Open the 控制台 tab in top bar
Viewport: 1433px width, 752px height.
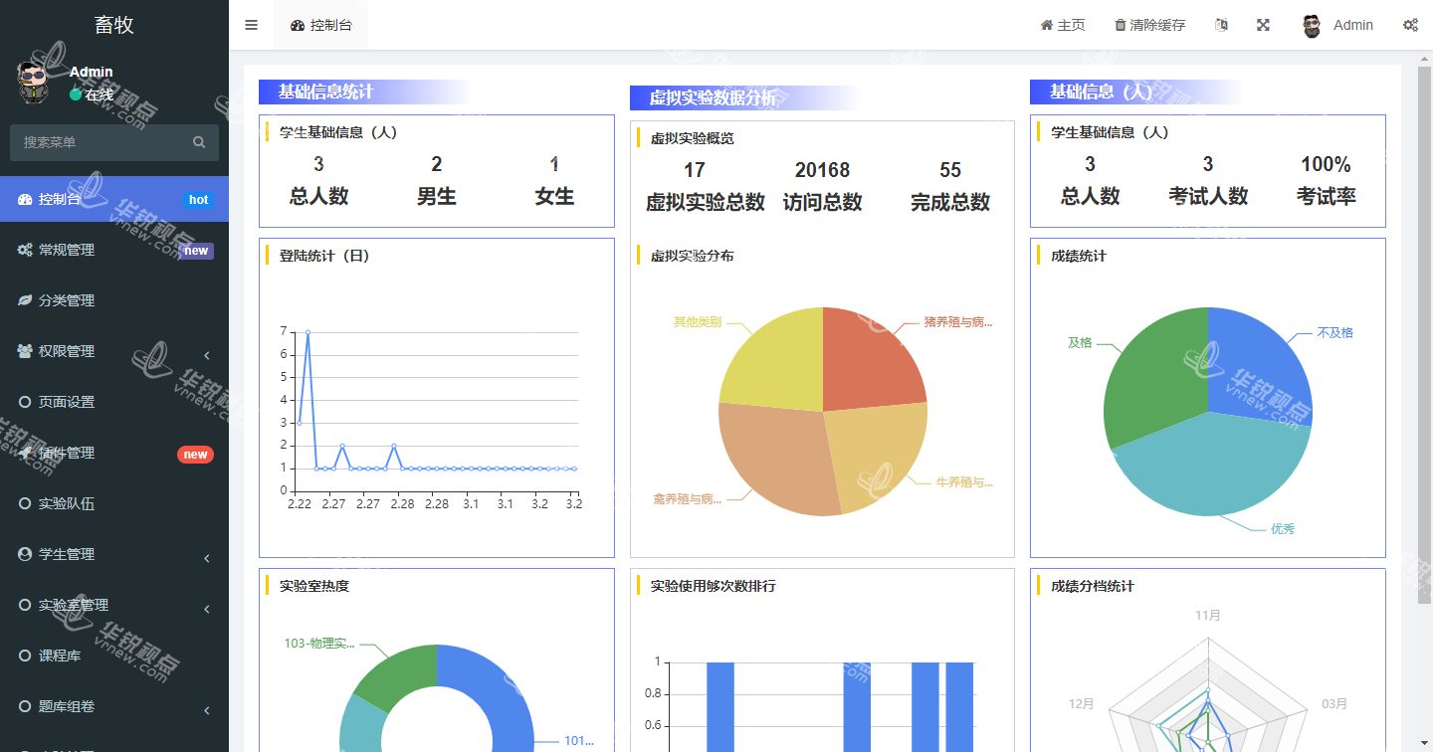[x=320, y=25]
